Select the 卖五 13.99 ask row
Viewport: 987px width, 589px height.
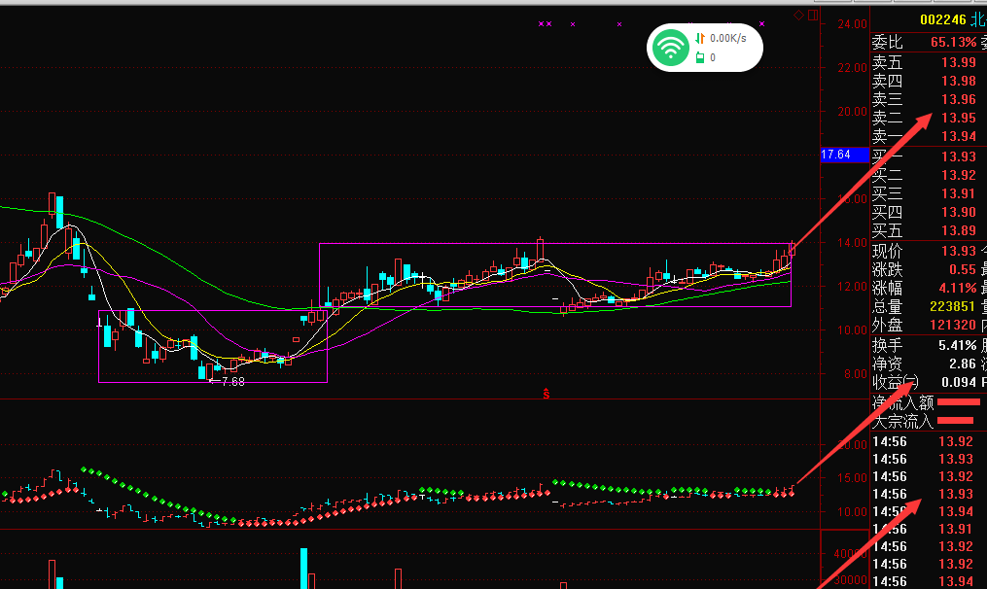(924, 62)
